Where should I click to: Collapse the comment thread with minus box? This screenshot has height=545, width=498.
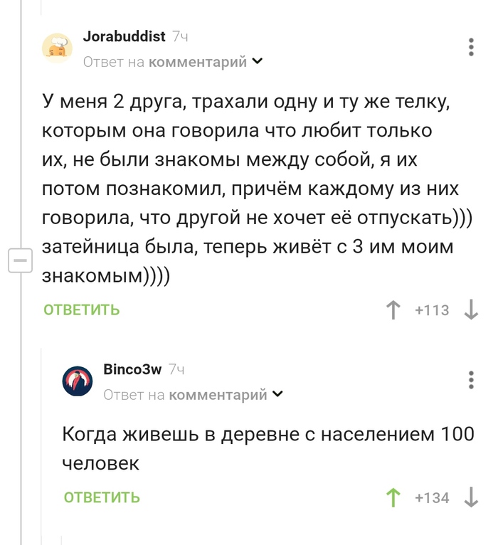click(20, 260)
